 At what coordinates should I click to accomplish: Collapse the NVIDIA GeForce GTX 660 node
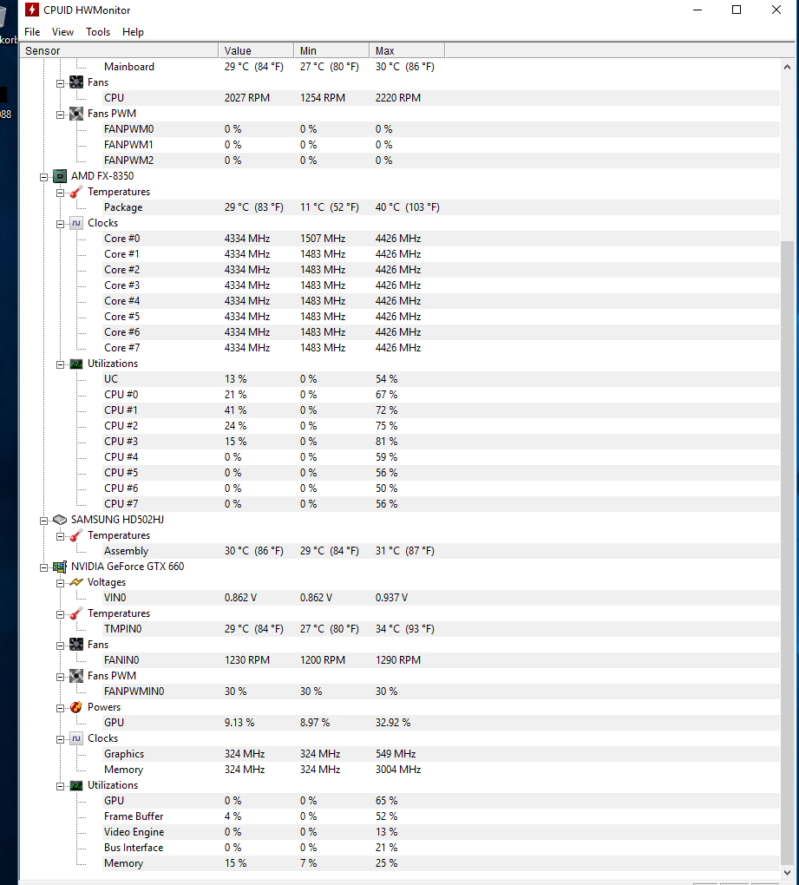point(44,567)
